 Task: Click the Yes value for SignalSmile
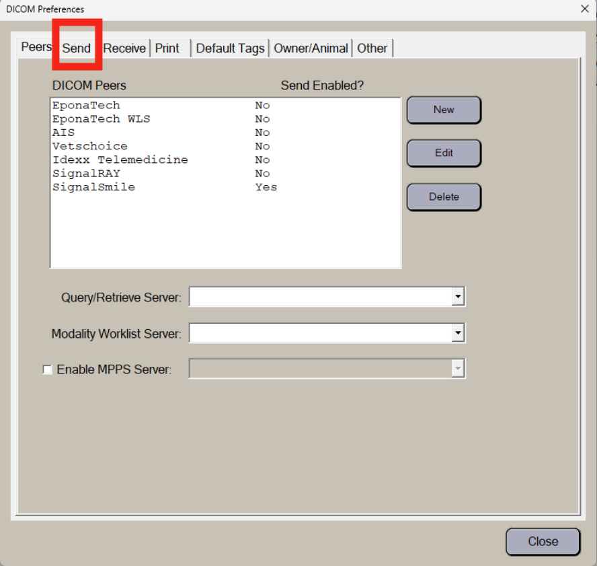click(x=266, y=187)
